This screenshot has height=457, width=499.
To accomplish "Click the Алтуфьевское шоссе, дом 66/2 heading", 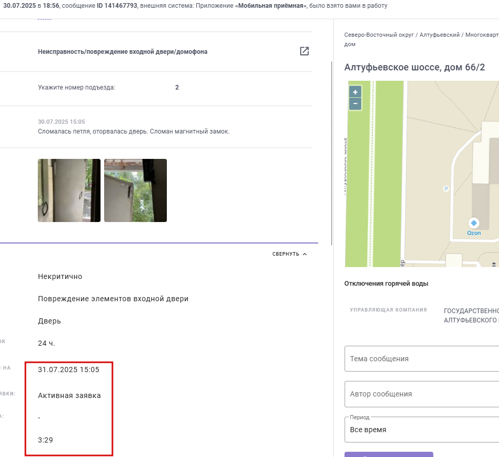I will (415, 67).
